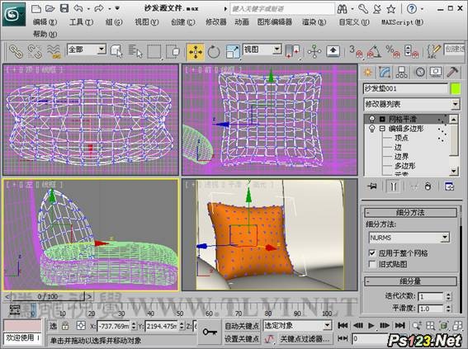Toggle the 3D Snaps icon
468x349 pixels.
click(x=356, y=51)
